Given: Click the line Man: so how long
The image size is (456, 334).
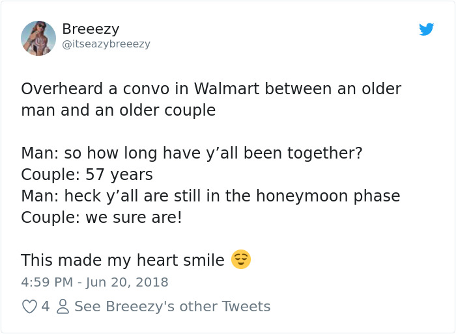Looking at the screenshot, I should click(x=192, y=153).
